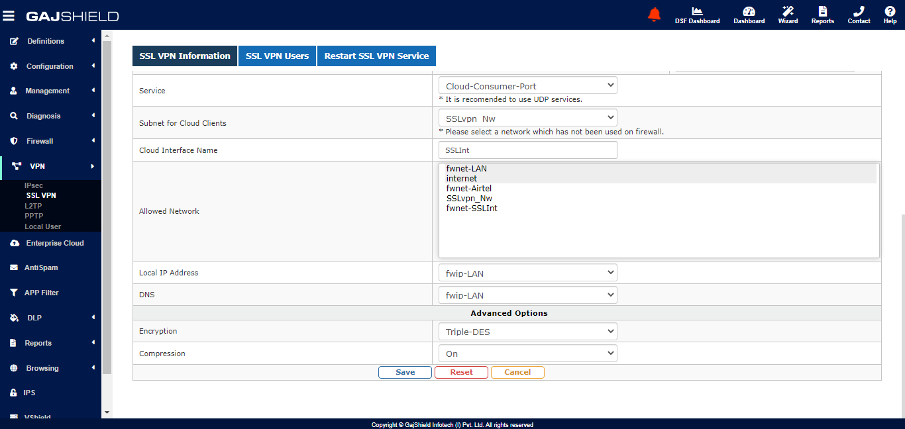Expand the Configuration menu arrow
Image resolution: width=905 pixels, height=429 pixels.
(x=93, y=66)
